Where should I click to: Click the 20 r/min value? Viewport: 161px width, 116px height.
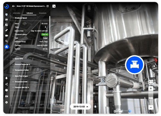pyautogui.click(x=44, y=23)
